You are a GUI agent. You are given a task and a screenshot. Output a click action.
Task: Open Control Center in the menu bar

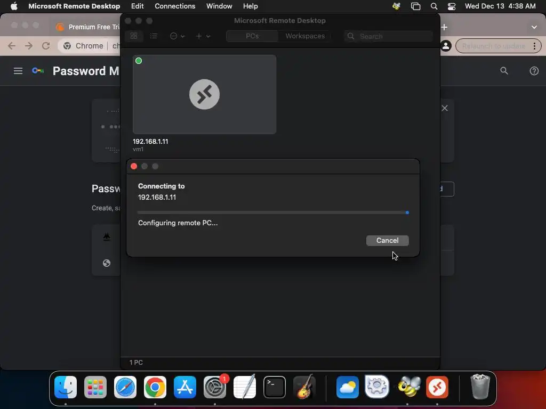pyautogui.click(x=452, y=6)
